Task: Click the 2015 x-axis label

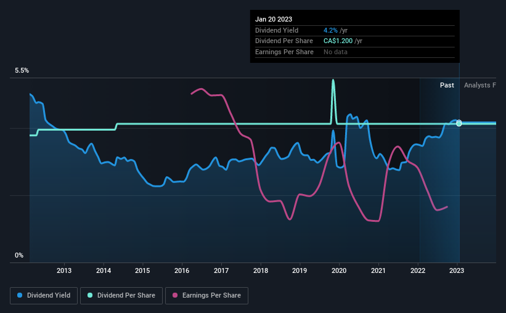Action: point(142,270)
